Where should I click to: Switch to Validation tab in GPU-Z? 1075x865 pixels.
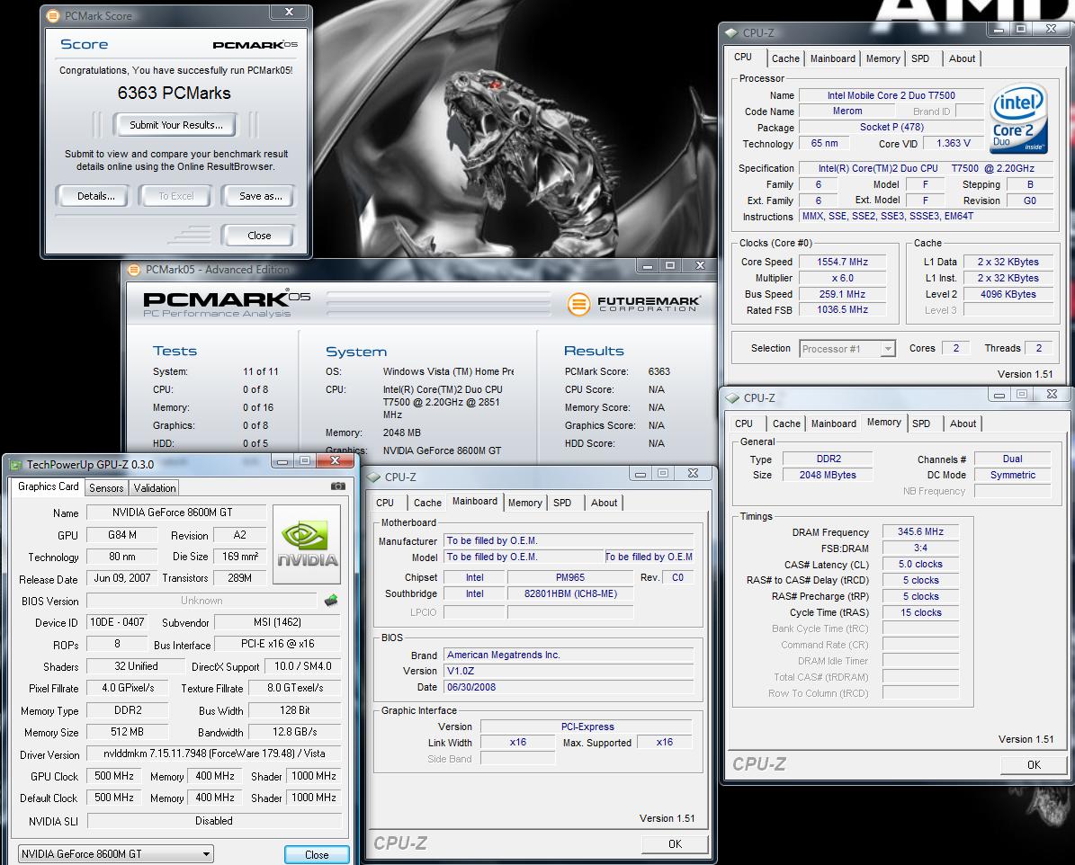pos(154,488)
